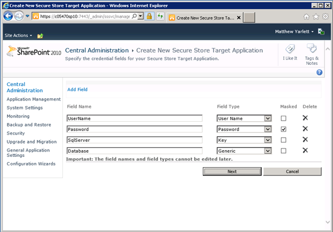The width and height of the screenshot is (333, 232).
Task: Open address bar autocomplete dropdown arrow
Action: (x=140, y=16)
